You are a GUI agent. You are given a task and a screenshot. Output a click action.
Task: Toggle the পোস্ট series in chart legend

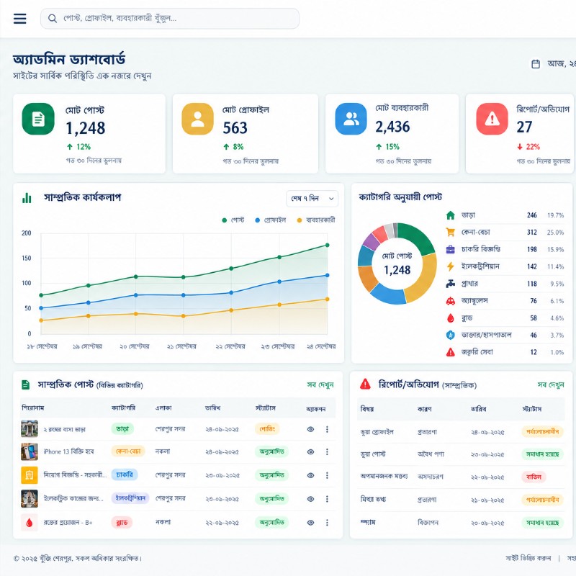click(x=233, y=220)
